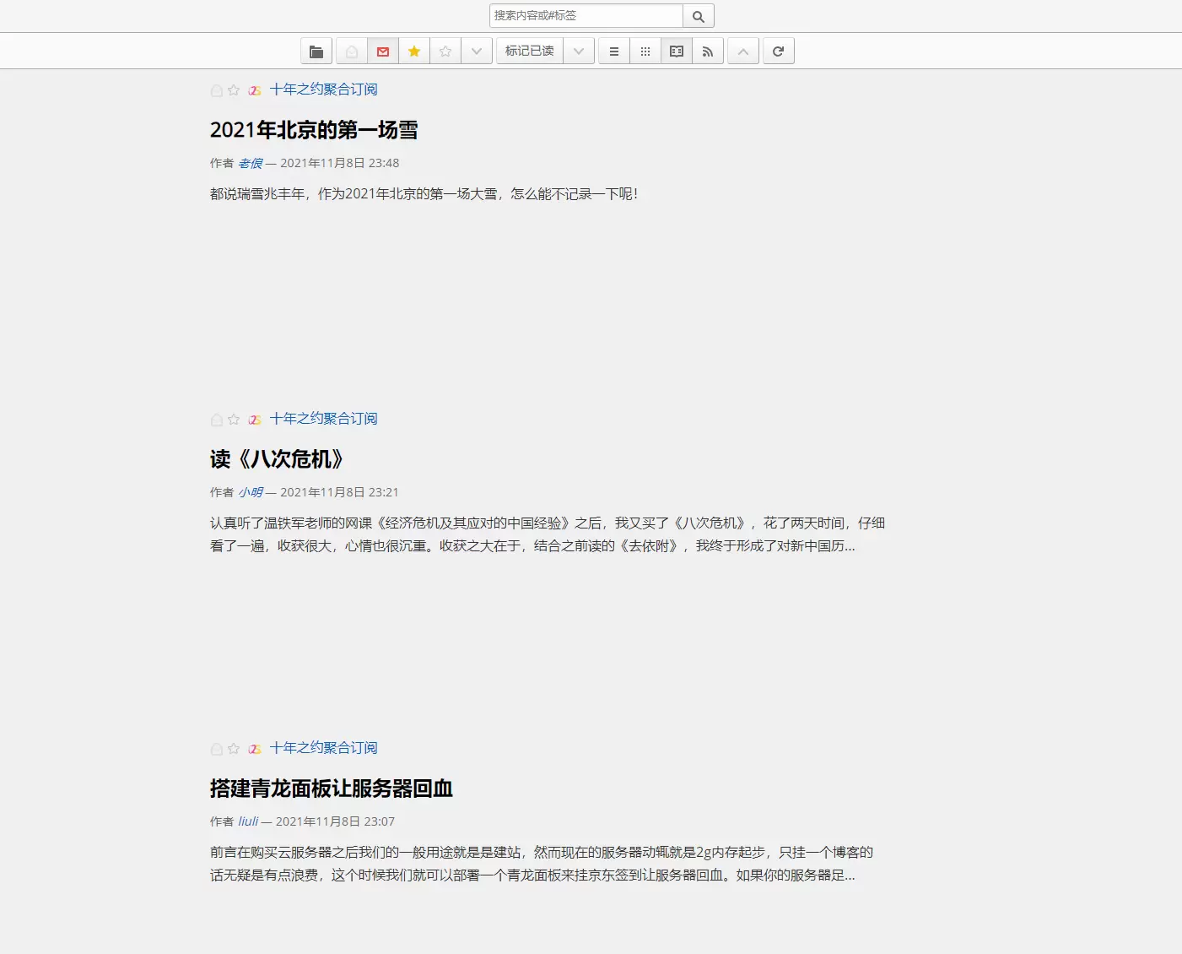
Task: Toggle showing unread articles (red envelope)
Action: (x=383, y=51)
